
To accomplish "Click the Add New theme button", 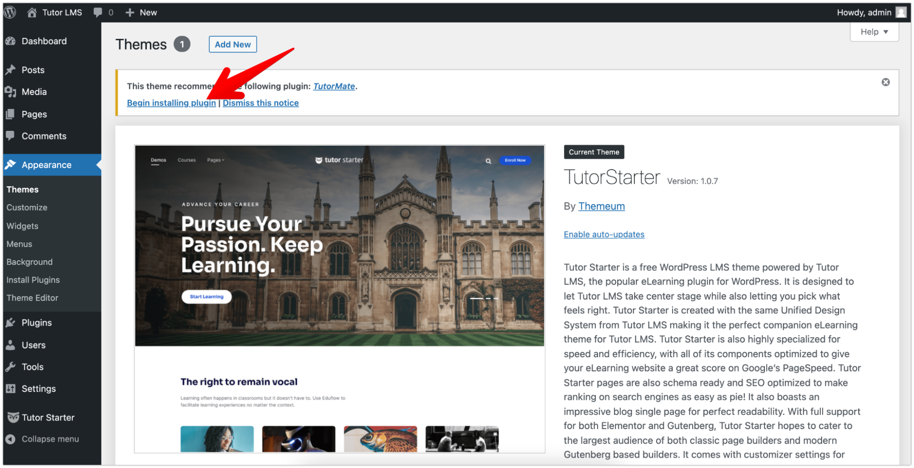I will [233, 44].
